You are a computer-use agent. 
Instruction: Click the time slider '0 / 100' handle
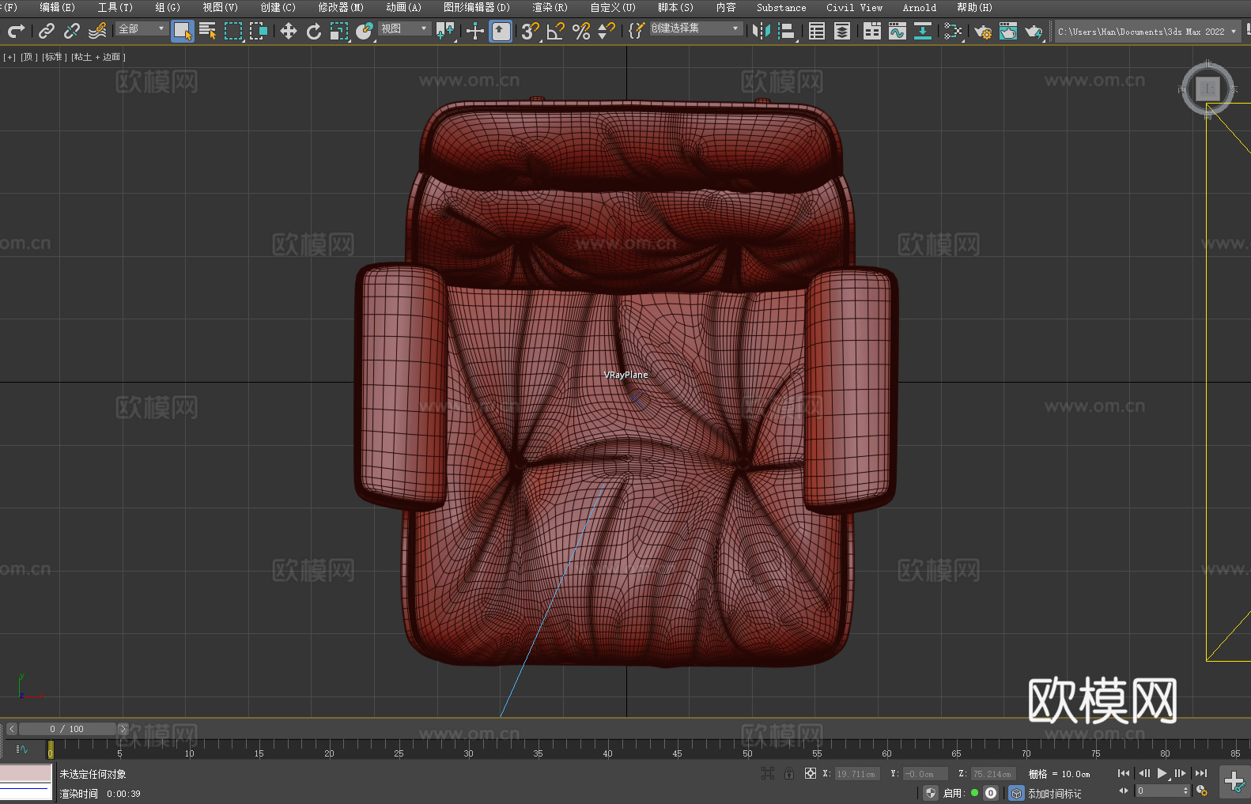coord(67,729)
